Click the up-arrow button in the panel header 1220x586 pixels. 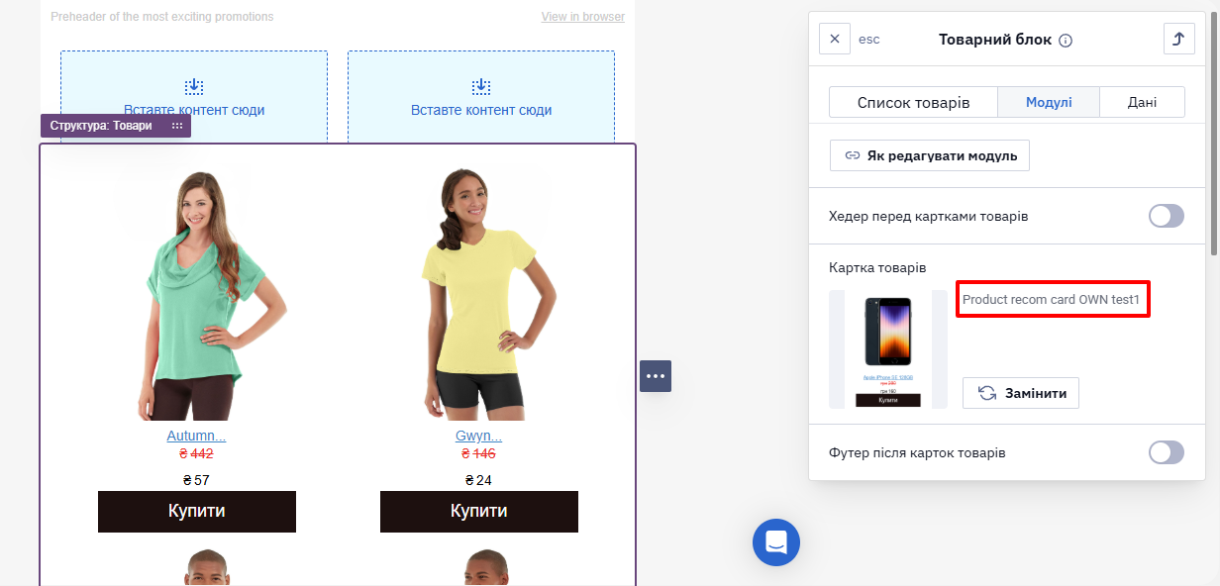[x=1178, y=40]
